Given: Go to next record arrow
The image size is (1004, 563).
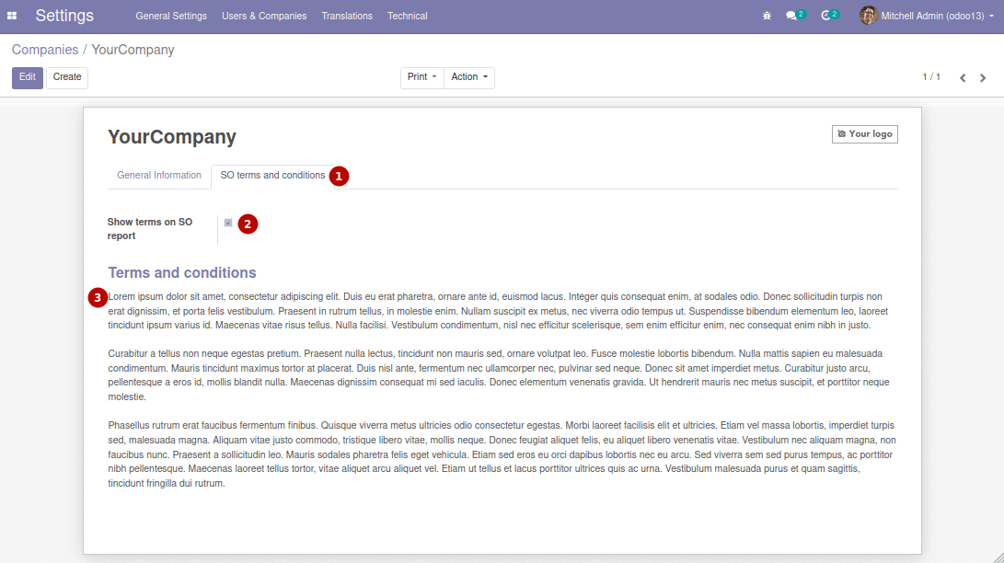Looking at the screenshot, I should click(x=983, y=77).
